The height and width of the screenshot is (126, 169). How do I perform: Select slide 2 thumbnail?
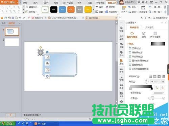[12, 42]
